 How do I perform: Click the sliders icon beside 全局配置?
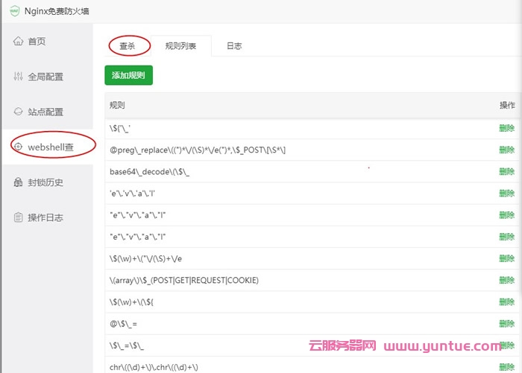click(x=19, y=77)
